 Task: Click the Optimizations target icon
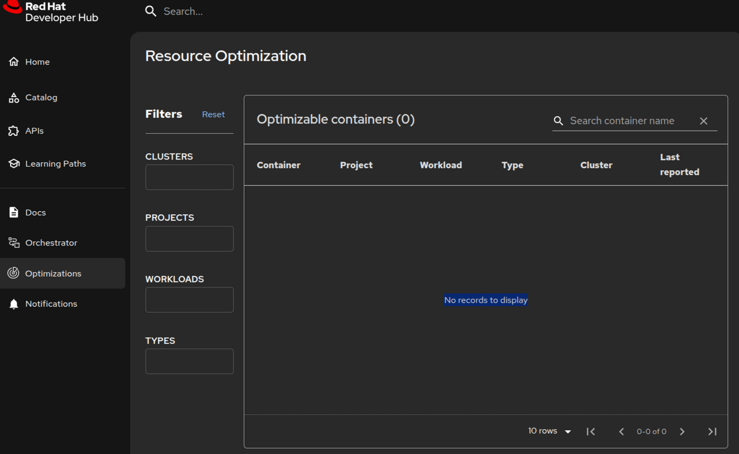pos(14,273)
